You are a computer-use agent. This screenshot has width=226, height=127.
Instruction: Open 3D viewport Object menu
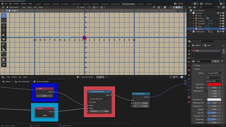point(41,7)
